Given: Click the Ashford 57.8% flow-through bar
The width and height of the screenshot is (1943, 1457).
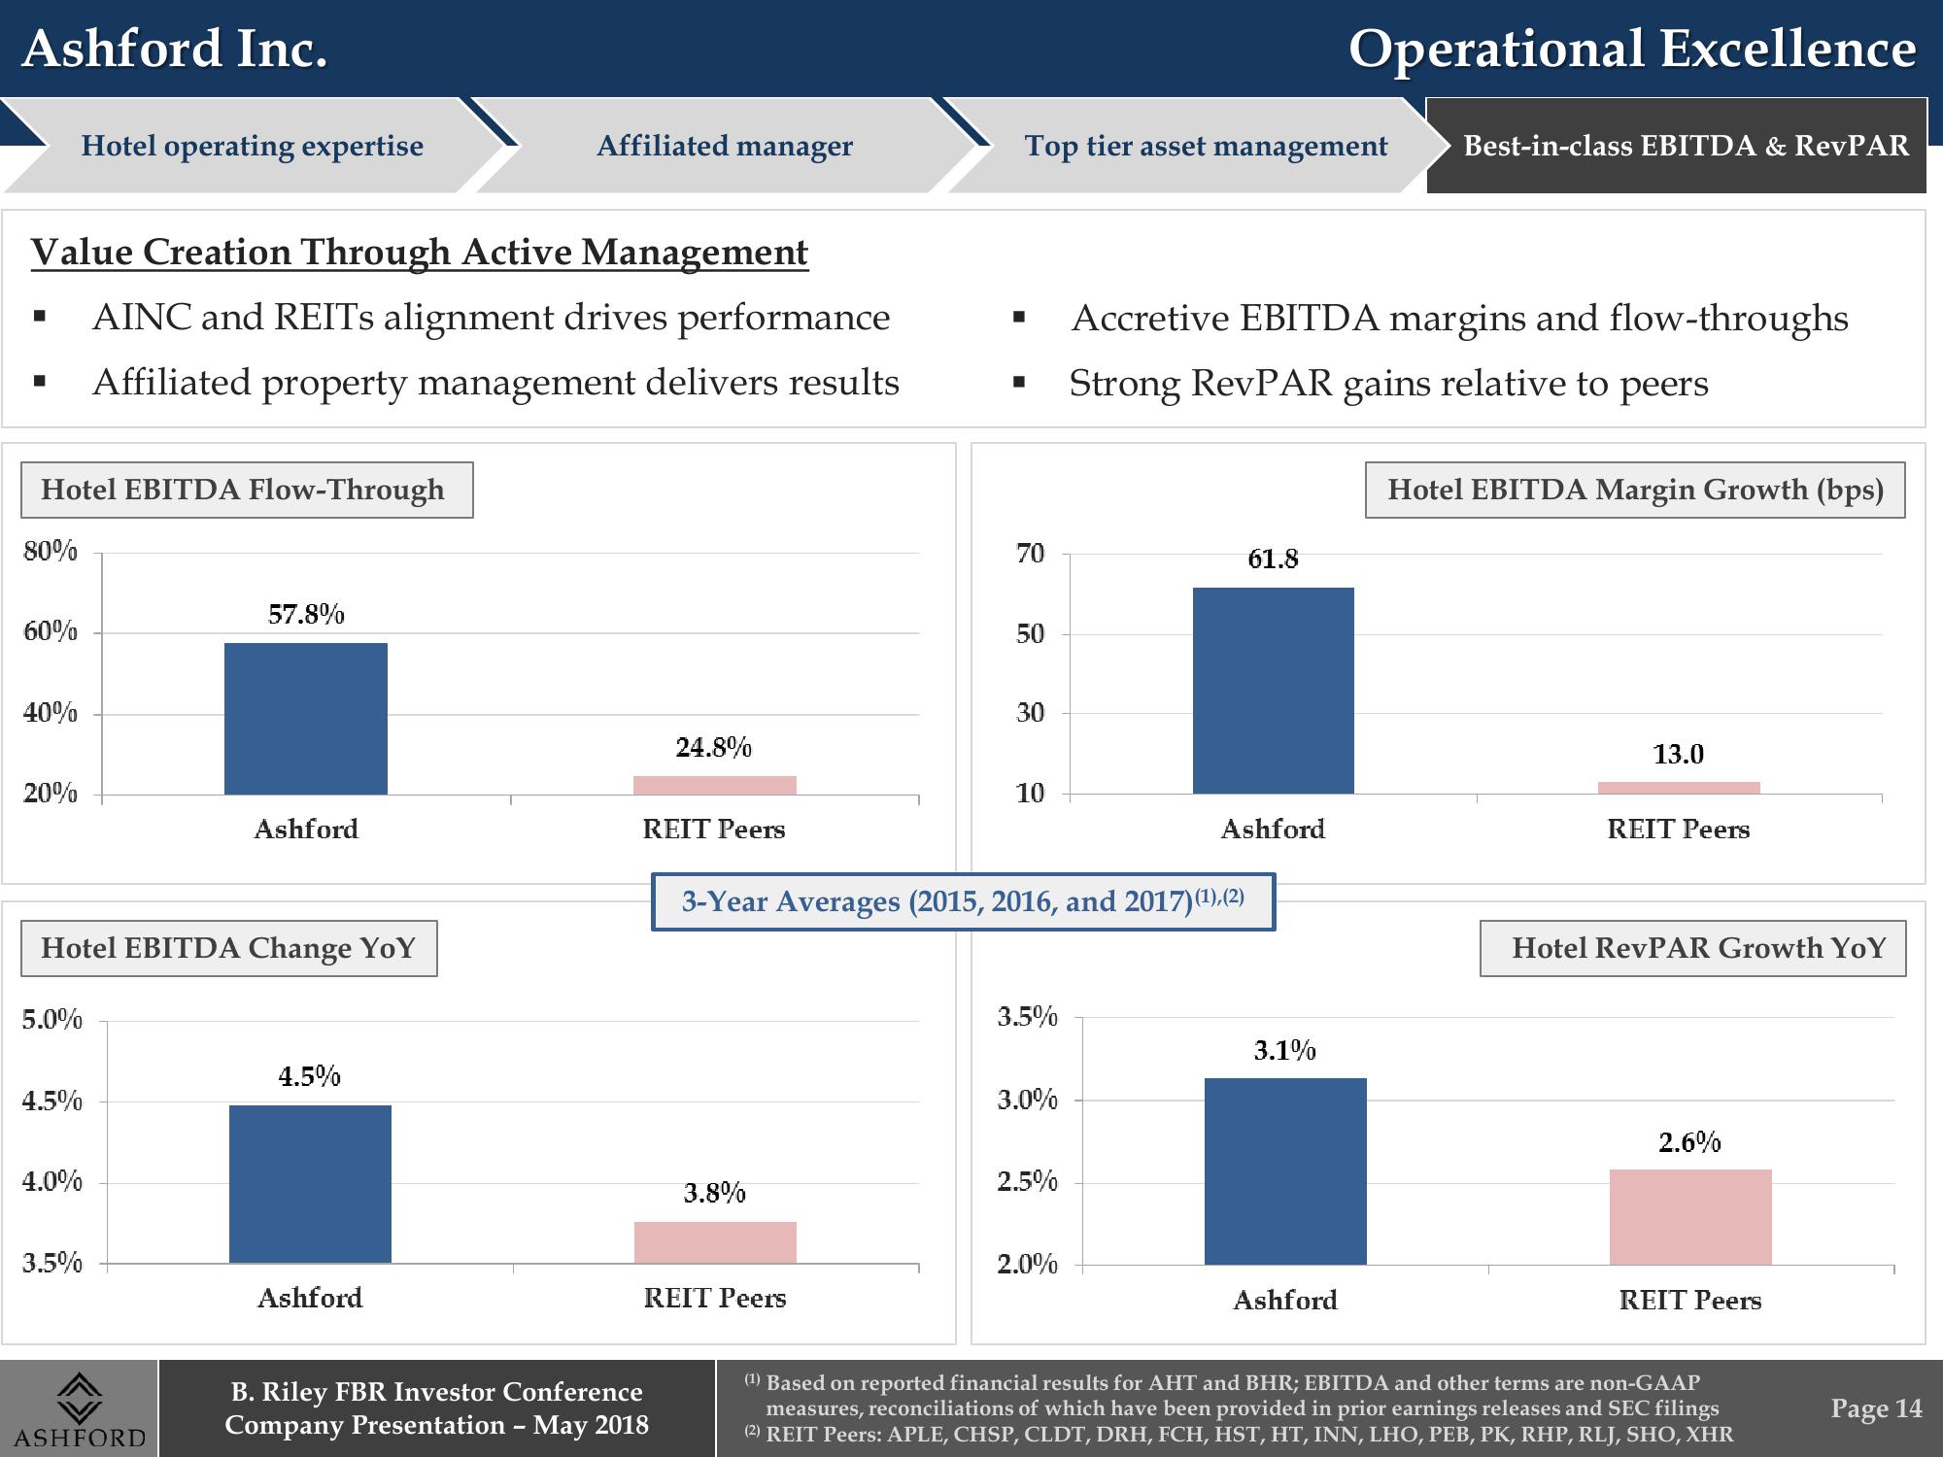Looking at the screenshot, I should pyautogui.click(x=306, y=719).
